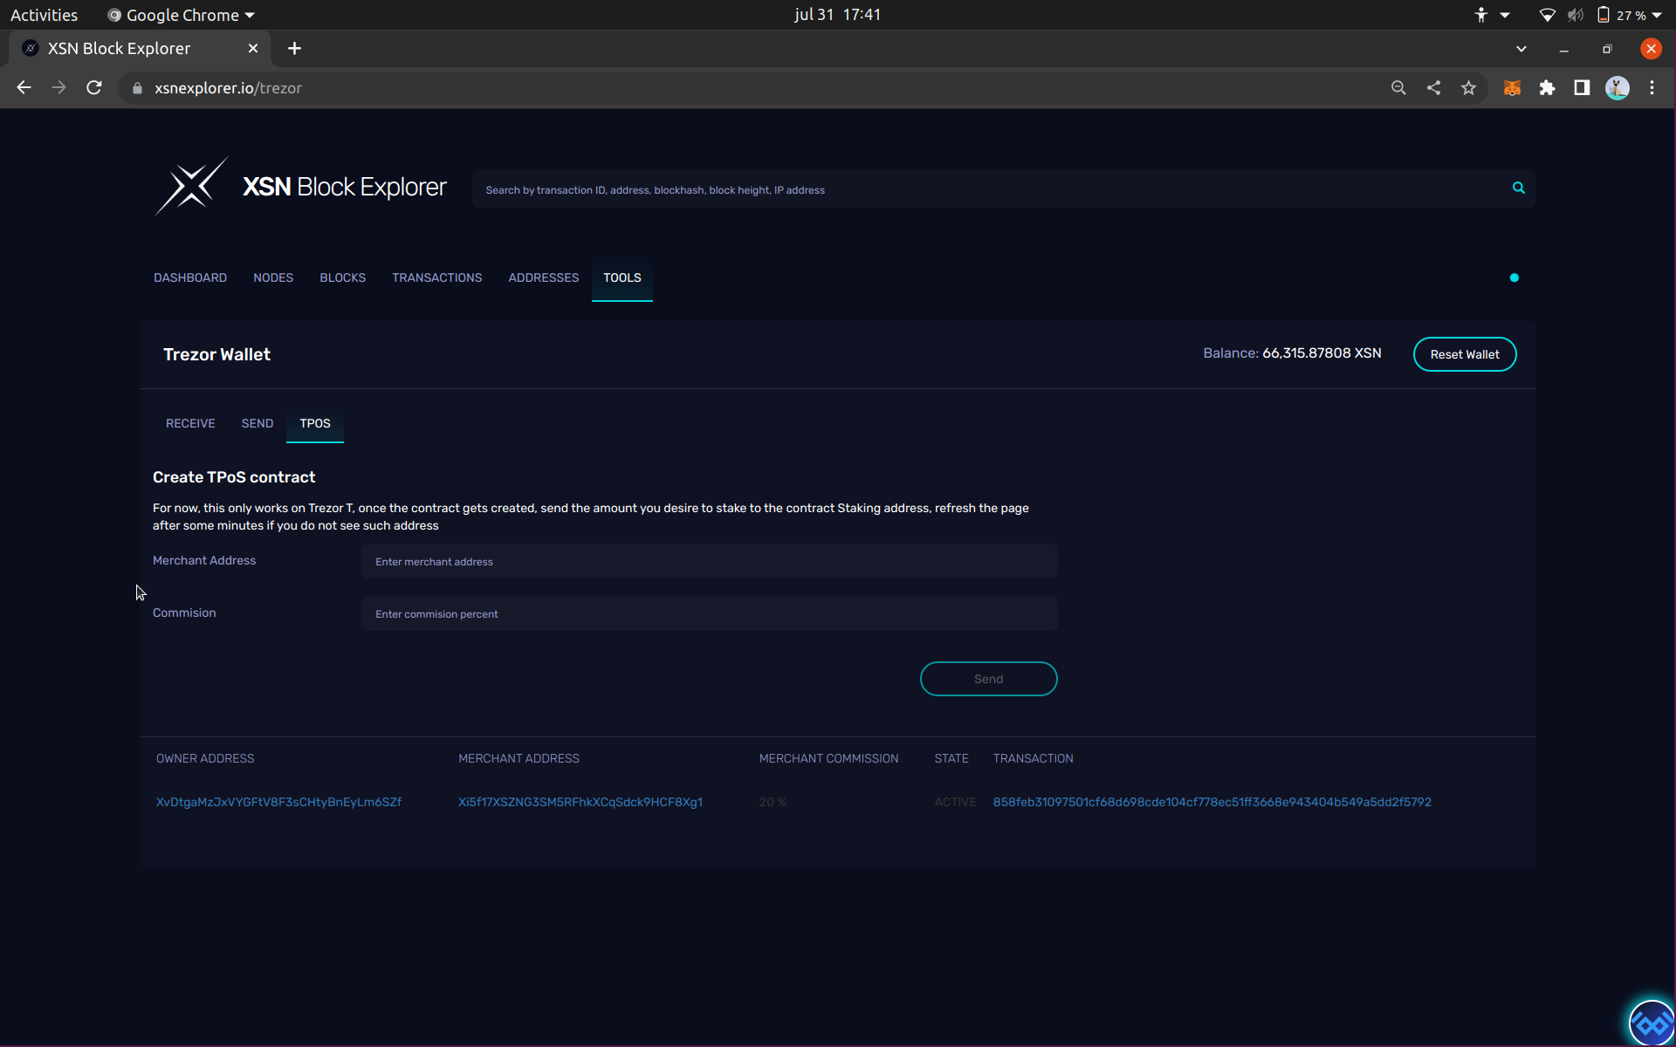This screenshot has width=1676, height=1047.
Task: Focus the Enter commision percent field
Action: (710, 613)
